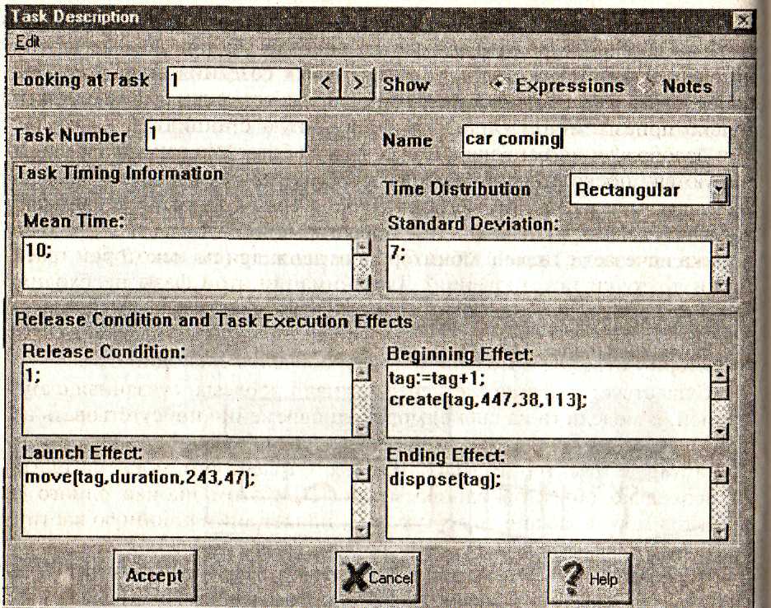Close the Task Description window
771x608 pixels.
[x=741, y=20]
